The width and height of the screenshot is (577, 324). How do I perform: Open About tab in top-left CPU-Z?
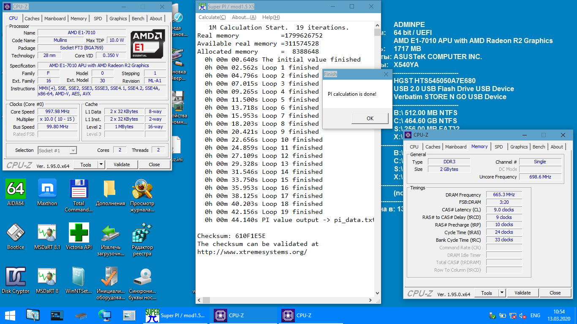[156, 19]
